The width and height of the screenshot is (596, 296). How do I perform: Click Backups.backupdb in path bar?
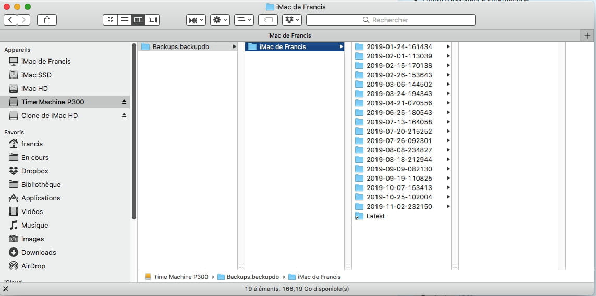click(248, 277)
